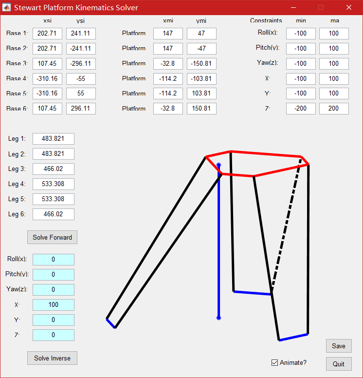Click the first Platform xmi field
The width and height of the screenshot is (363, 378).
168,34
